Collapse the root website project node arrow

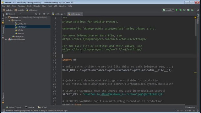(x=6, y=18)
